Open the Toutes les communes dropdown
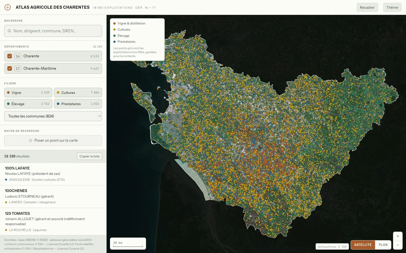The height and width of the screenshot is (253, 406). 53,116
